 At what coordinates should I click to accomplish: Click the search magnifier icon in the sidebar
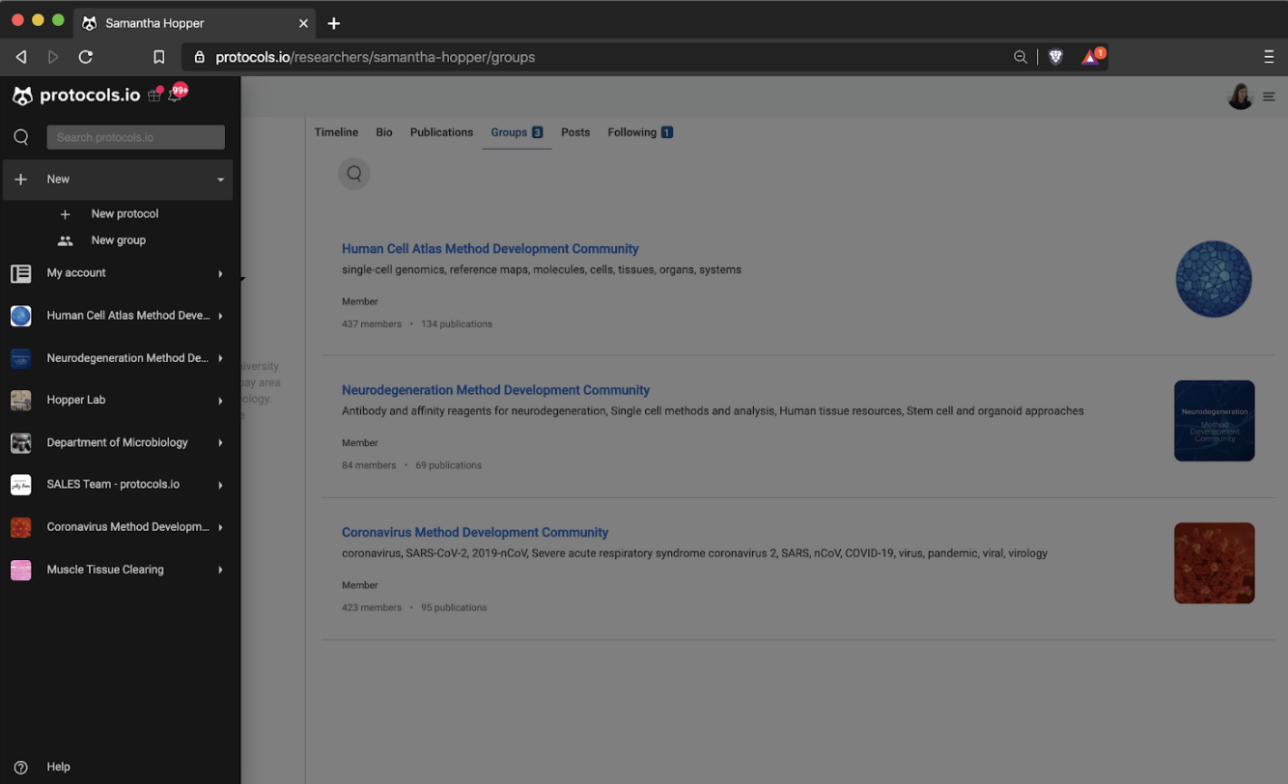[x=20, y=136]
